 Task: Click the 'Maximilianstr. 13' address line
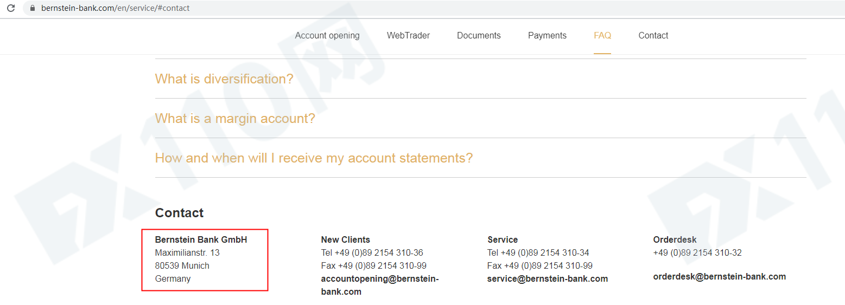(187, 252)
